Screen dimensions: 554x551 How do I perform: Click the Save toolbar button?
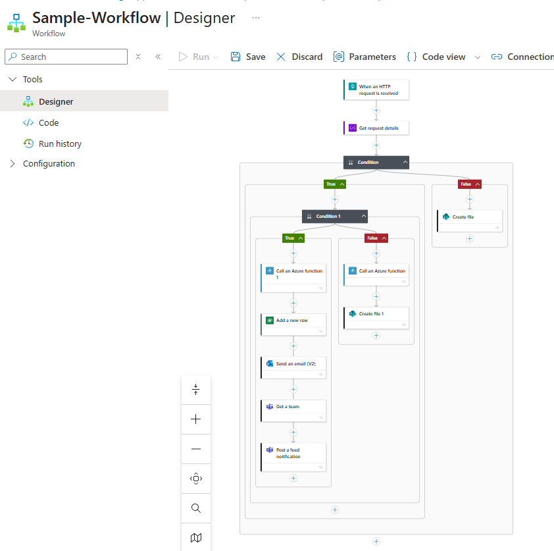coord(248,57)
